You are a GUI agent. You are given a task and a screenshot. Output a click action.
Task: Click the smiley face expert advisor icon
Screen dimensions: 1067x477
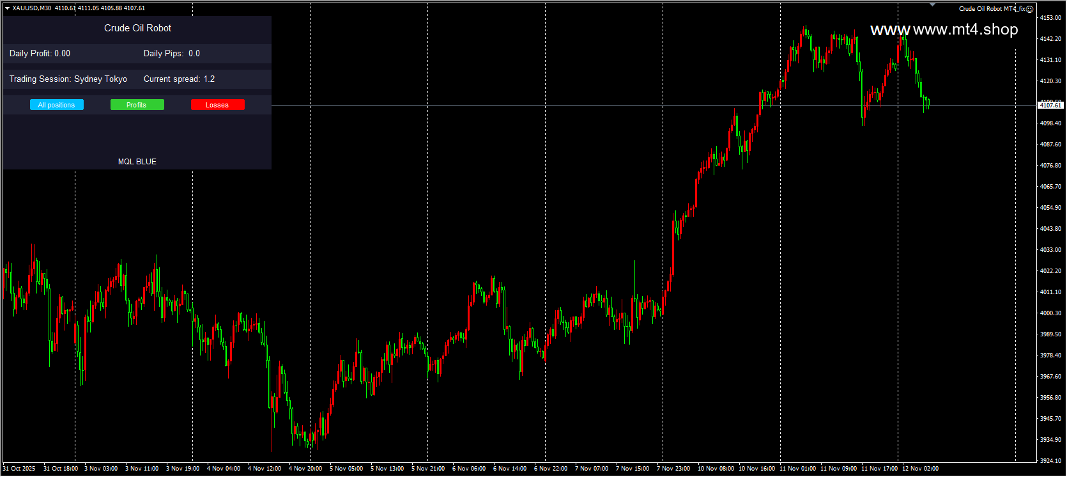coord(1030,9)
